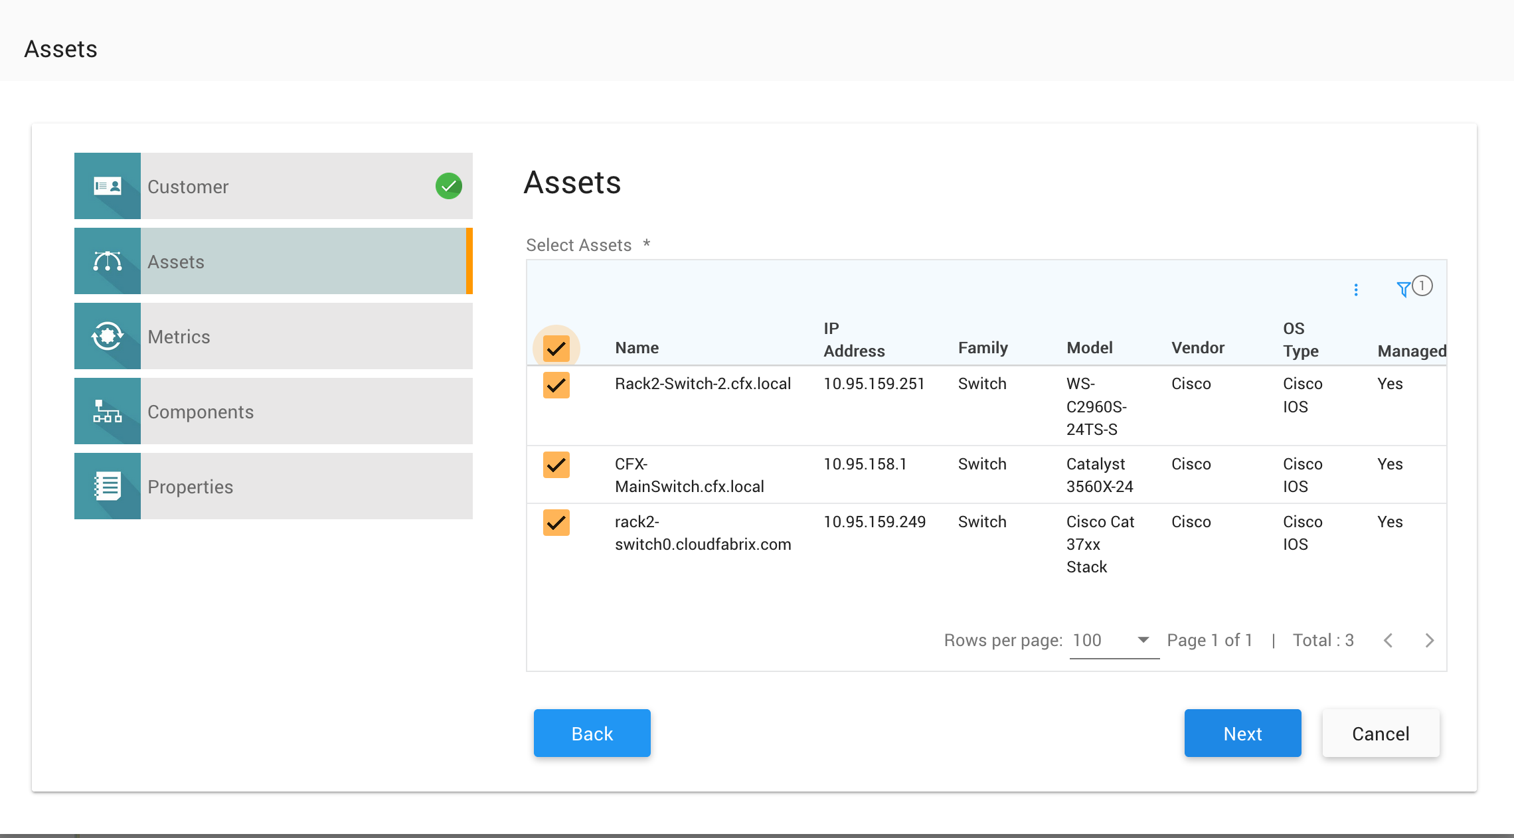Click the rack2-switch0.cloudfabrix.com name cell
Image resolution: width=1514 pixels, height=838 pixels.
[703, 533]
